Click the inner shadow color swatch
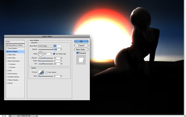This screenshot has height=117, width=186. [x=59, y=46]
